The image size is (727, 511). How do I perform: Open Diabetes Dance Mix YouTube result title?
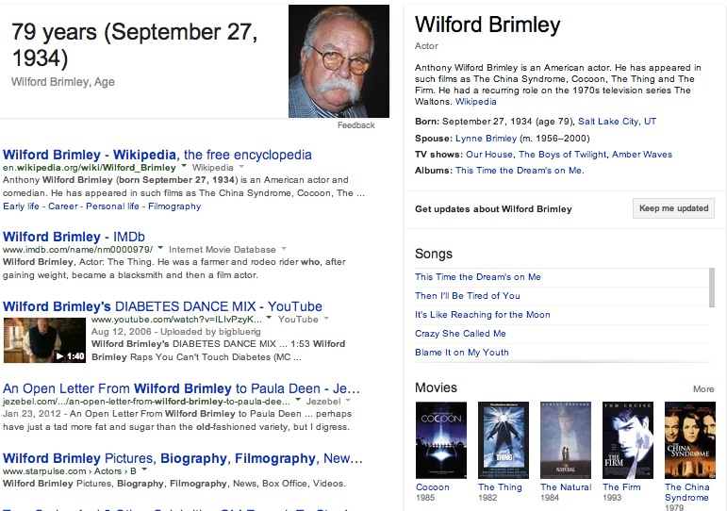point(162,306)
